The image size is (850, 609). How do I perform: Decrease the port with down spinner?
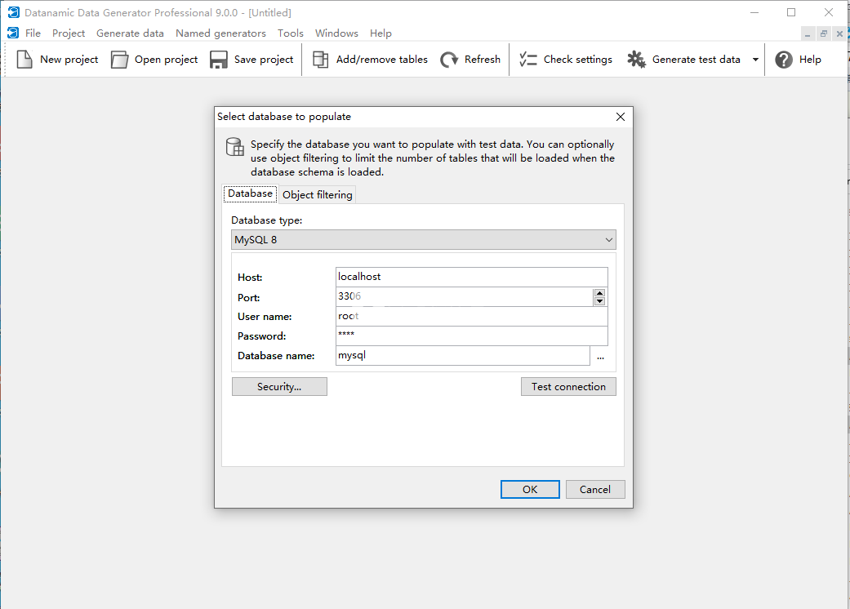coord(599,301)
